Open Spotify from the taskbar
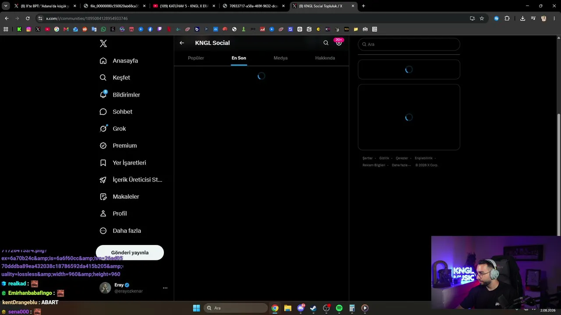Viewport: 561px width, 315px height. tap(339, 308)
